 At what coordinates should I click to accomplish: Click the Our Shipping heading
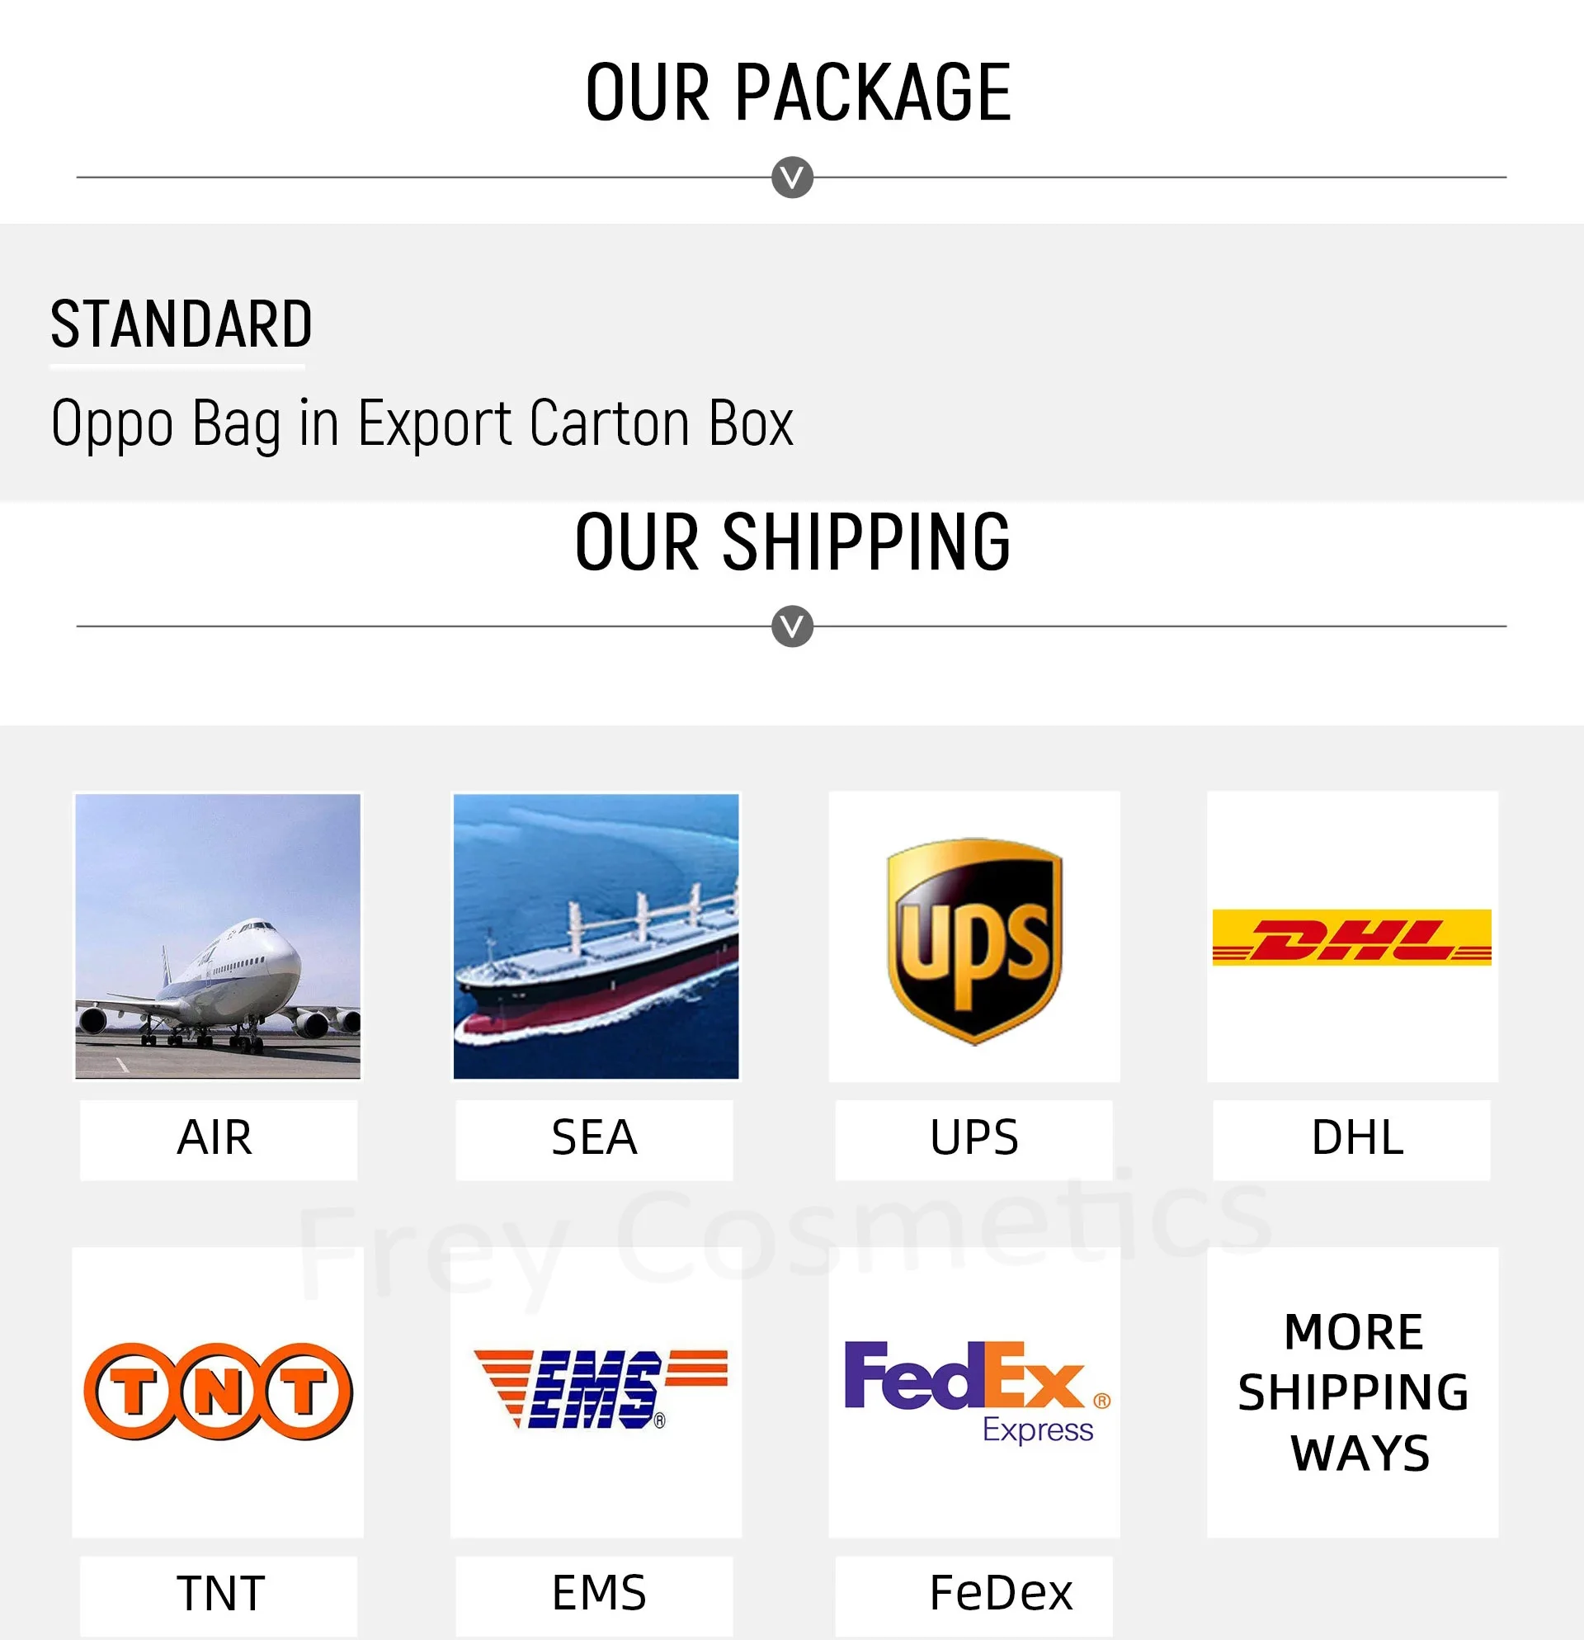(x=792, y=542)
